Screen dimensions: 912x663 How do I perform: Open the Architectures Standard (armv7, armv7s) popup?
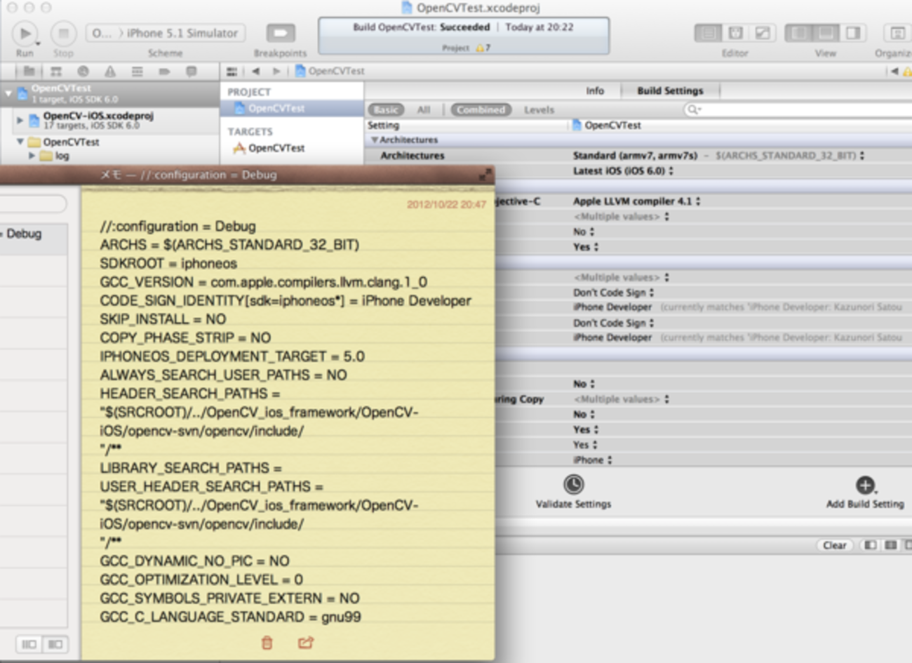(x=719, y=156)
